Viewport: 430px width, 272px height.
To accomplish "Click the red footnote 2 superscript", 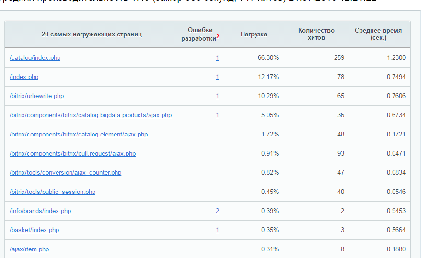I will [218, 36].
